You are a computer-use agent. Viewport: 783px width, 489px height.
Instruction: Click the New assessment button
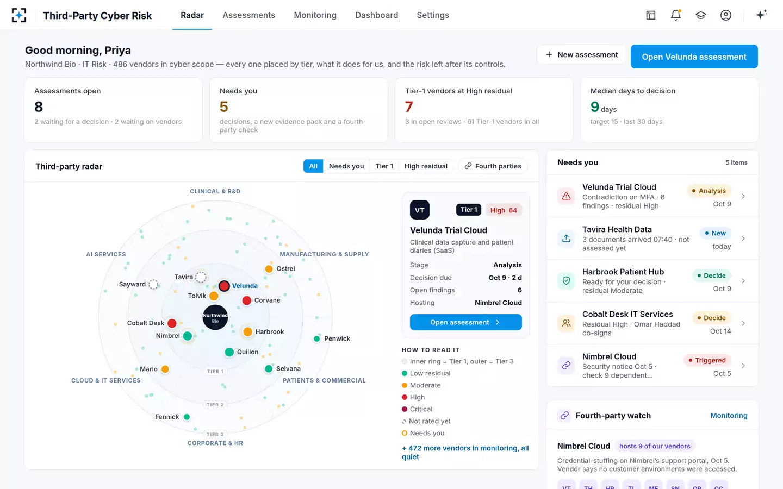(x=581, y=55)
